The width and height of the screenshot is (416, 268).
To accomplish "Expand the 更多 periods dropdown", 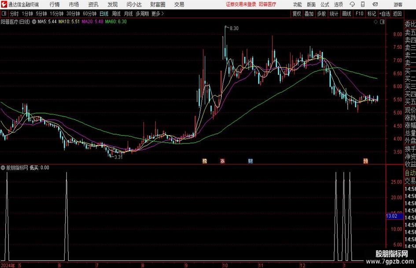I will 158,14.
